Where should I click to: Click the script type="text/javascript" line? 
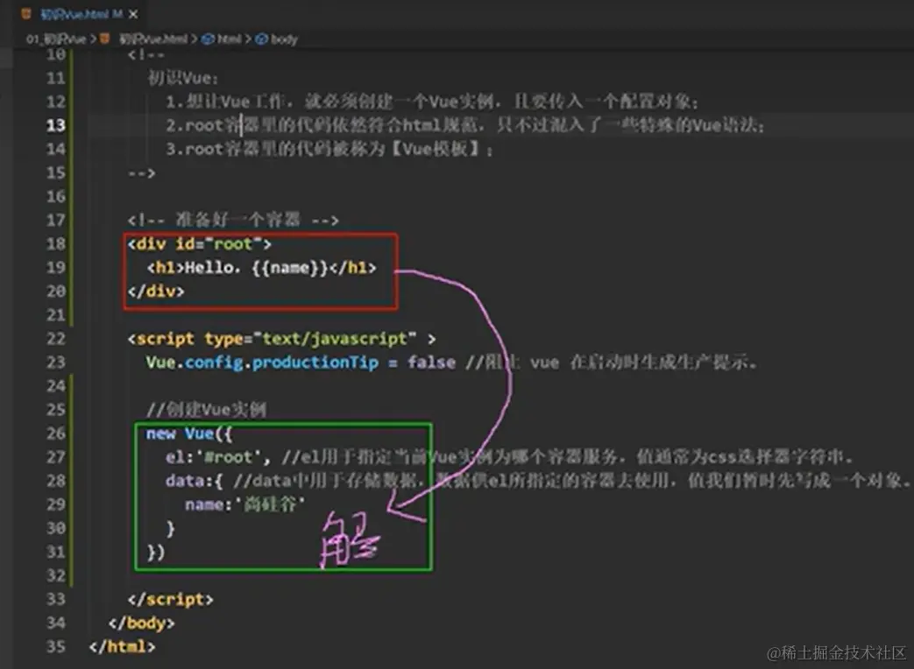tap(281, 338)
